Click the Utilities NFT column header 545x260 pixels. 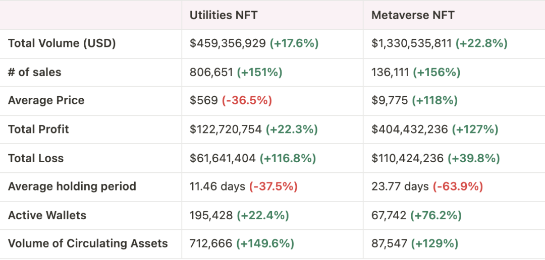(224, 15)
